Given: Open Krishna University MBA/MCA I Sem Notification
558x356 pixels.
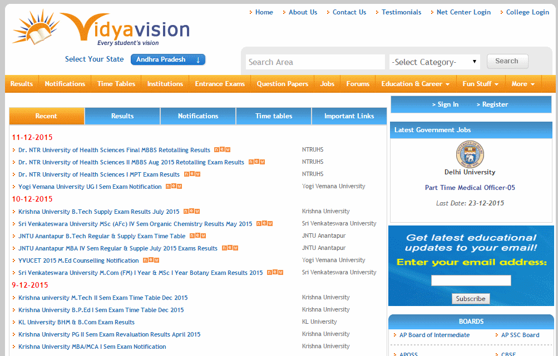Looking at the screenshot, I should tap(92, 347).
